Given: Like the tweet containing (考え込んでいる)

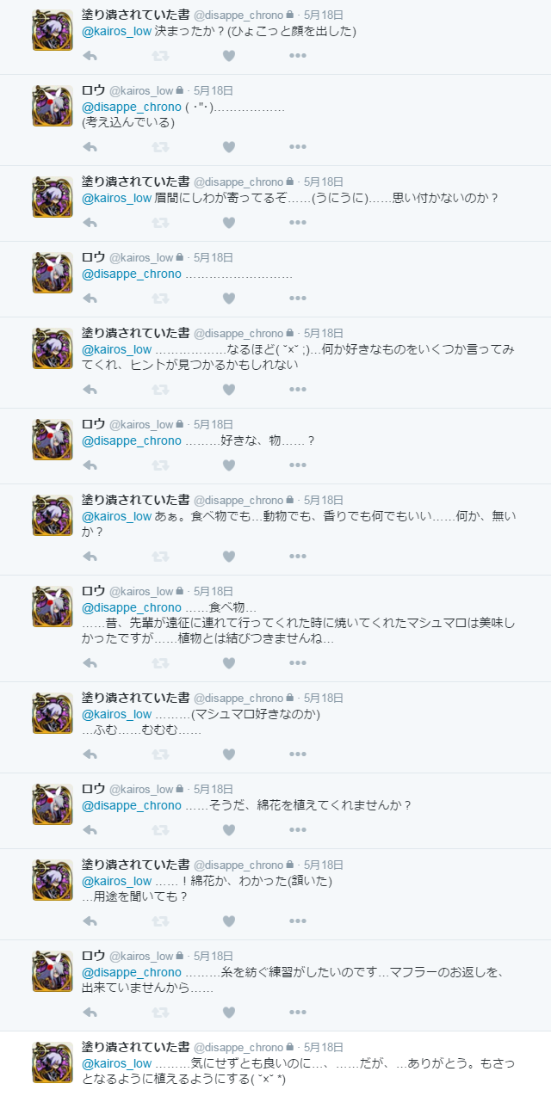Looking at the screenshot, I should coord(228,147).
